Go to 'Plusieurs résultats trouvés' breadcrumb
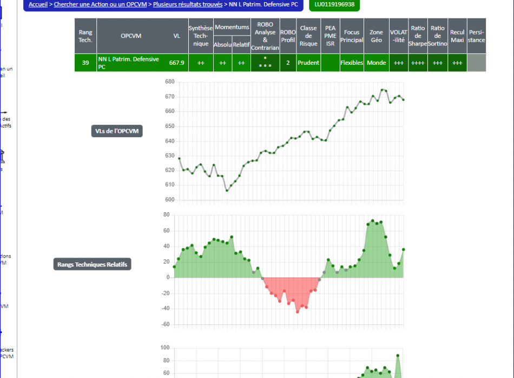 pos(188,4)
